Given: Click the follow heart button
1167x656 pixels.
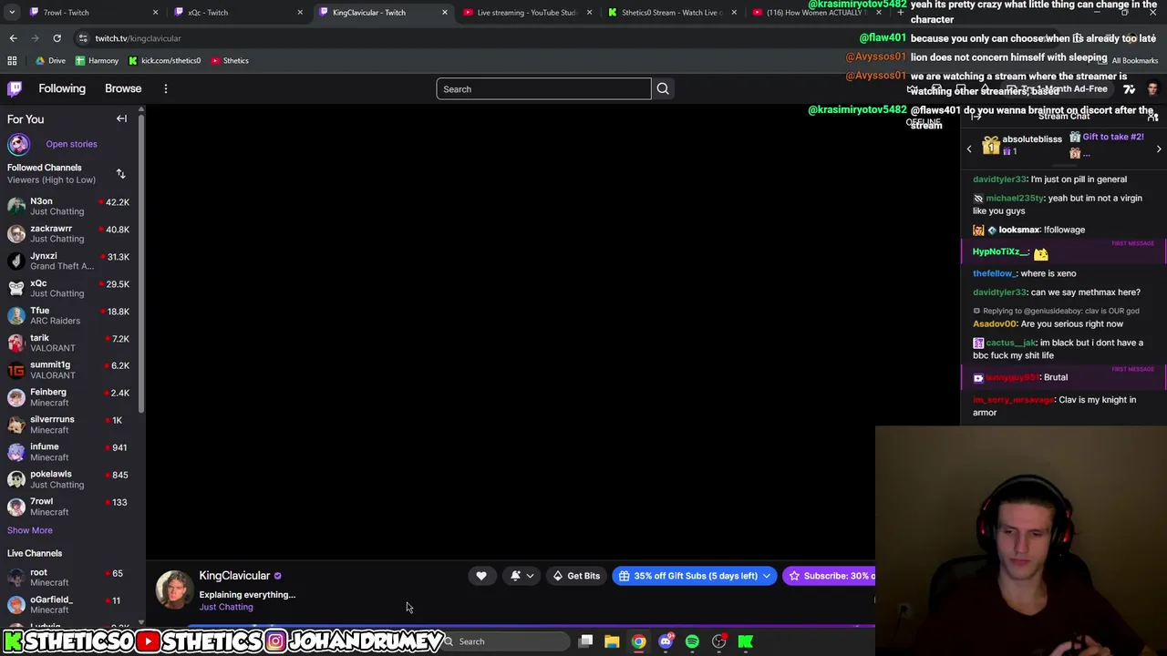Looking at the screenshot, I should (x=481, y=576).
